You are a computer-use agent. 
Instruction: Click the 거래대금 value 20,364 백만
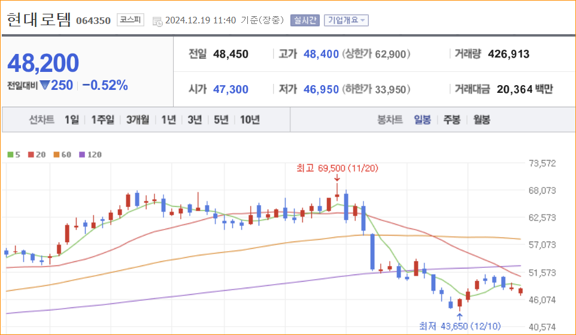pyautogui.click(x=525, y=89)
